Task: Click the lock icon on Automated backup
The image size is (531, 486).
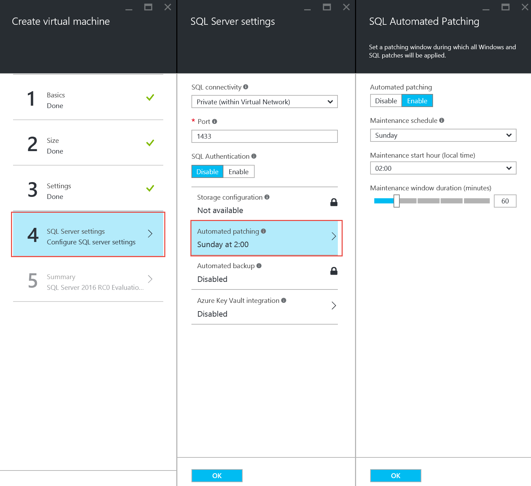Action: click(x=334, y=271)
